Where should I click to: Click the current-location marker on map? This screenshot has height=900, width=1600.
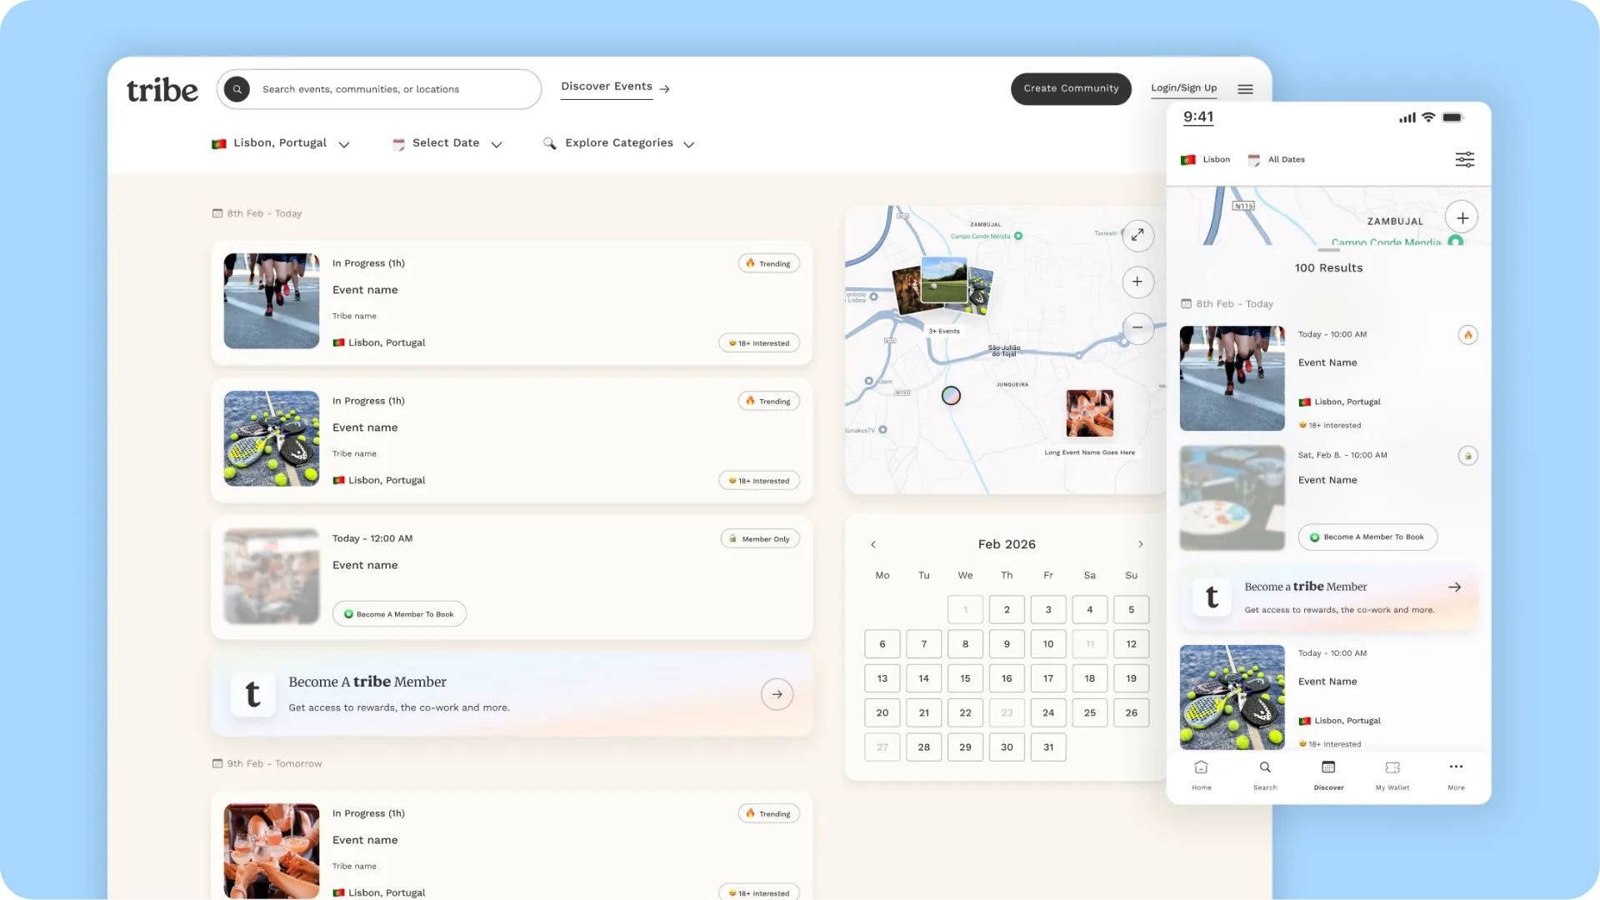[x=951, y=396]
